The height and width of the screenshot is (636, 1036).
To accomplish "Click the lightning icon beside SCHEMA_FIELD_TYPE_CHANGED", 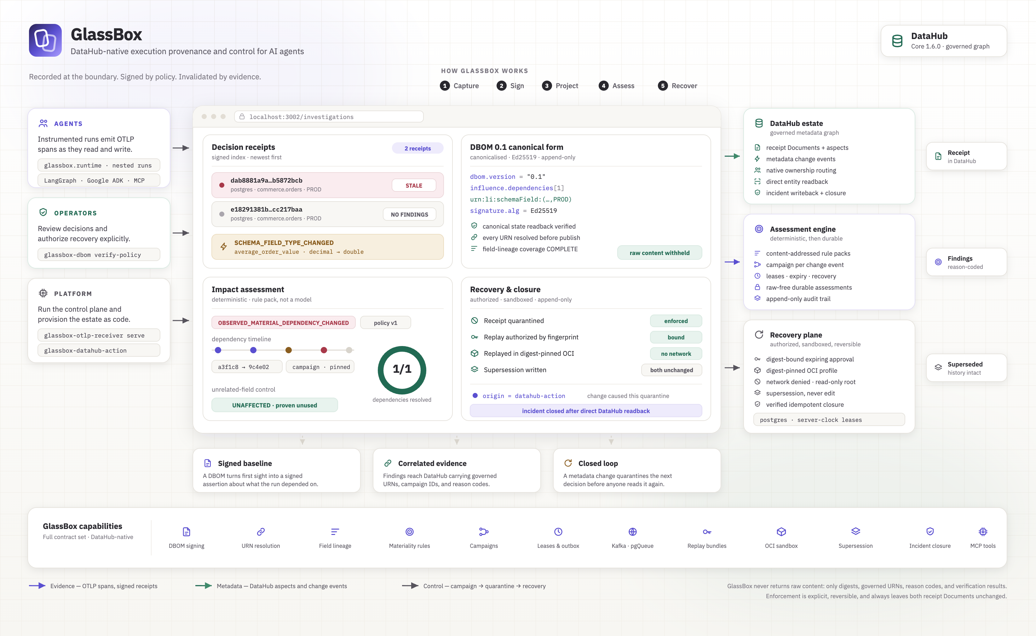I will tap(224, 247).
